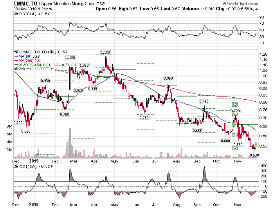Click the Last 0.57 value
The image size is (274, 208).
click(x=170, y=9)
